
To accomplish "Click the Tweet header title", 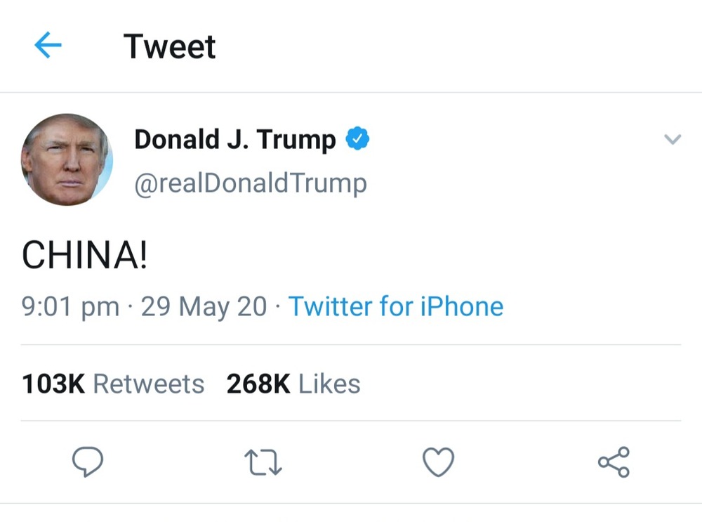I will (x=170, y=47).
